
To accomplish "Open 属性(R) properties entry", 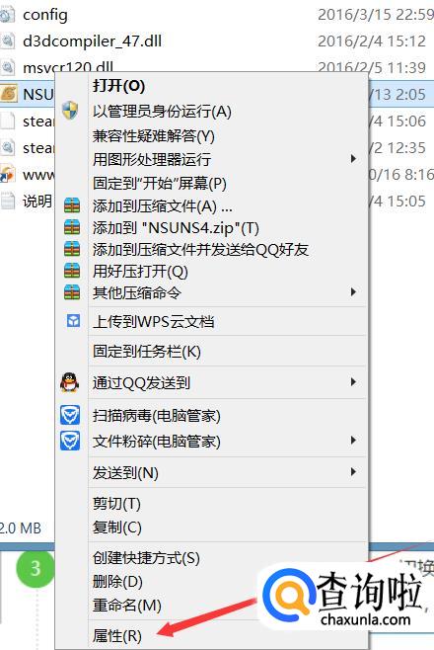I will [117, 635].
